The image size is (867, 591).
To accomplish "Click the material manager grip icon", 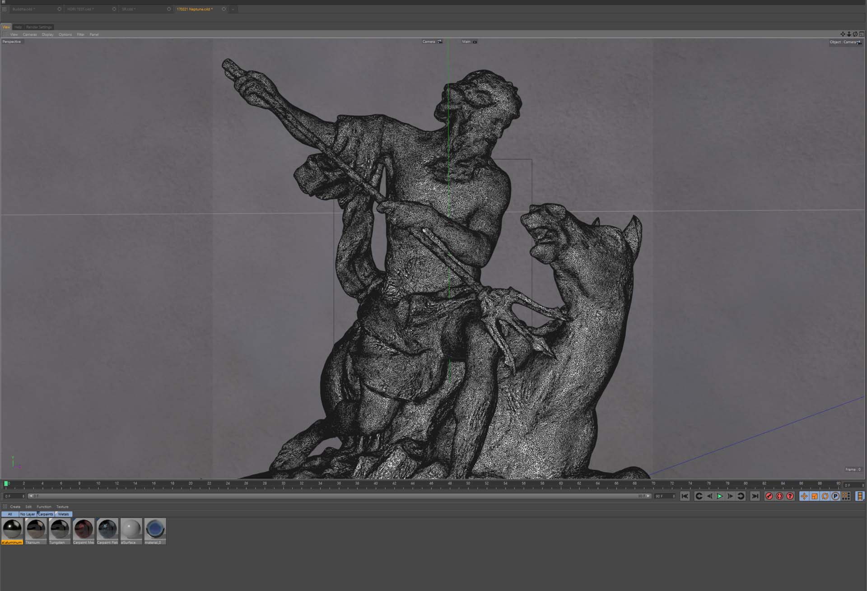I will click(x=5, y=507).
